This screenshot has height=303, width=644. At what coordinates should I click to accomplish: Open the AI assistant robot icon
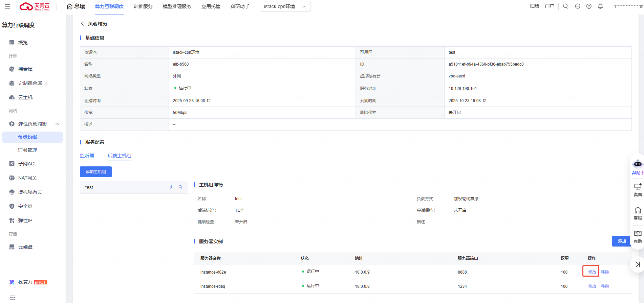click(638, 164)
